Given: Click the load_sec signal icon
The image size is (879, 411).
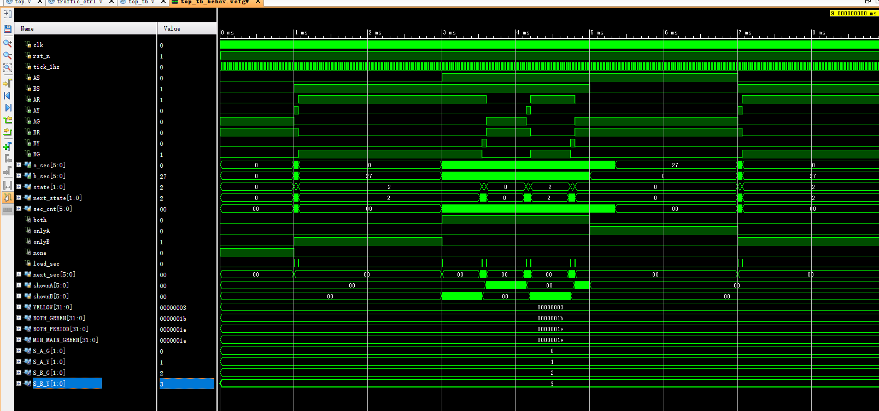Looking at the screenshot, I should [x=28, y=263].
